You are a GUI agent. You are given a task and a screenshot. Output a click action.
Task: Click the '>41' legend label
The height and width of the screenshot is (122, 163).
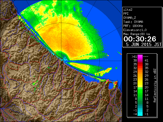pyautogui.click(x=134, y=57)
